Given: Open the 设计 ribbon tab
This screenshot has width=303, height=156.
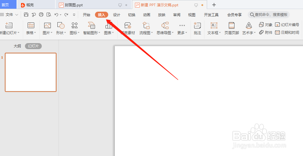Looking at the screenshot, I should (117, 15).
